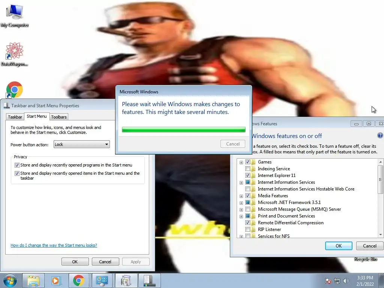
Task: Expand the Media Features node
Action: point(241,196)
